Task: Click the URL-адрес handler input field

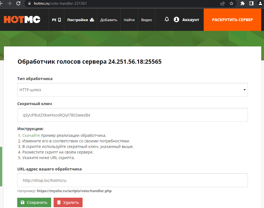Action: (x=132, y=180)
